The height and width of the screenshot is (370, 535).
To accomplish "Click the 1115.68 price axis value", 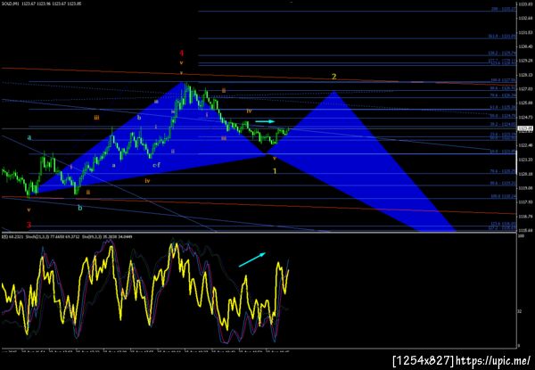I will [x=526, y=230].
